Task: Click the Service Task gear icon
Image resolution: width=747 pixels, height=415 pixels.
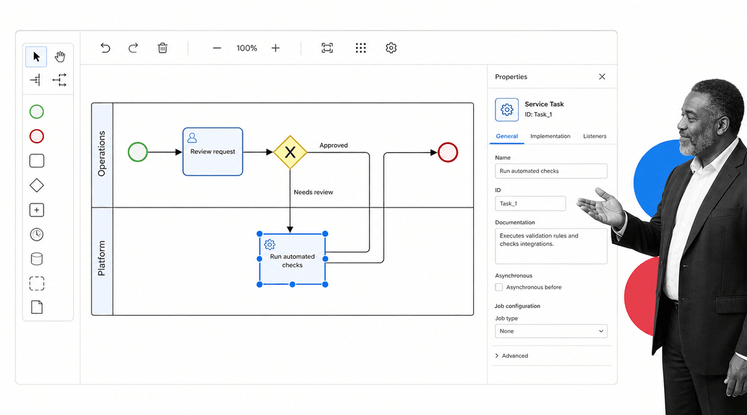Action: coord(507,110)
